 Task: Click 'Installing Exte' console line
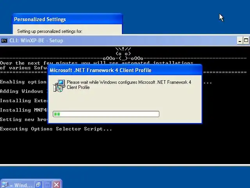[24, 101]
